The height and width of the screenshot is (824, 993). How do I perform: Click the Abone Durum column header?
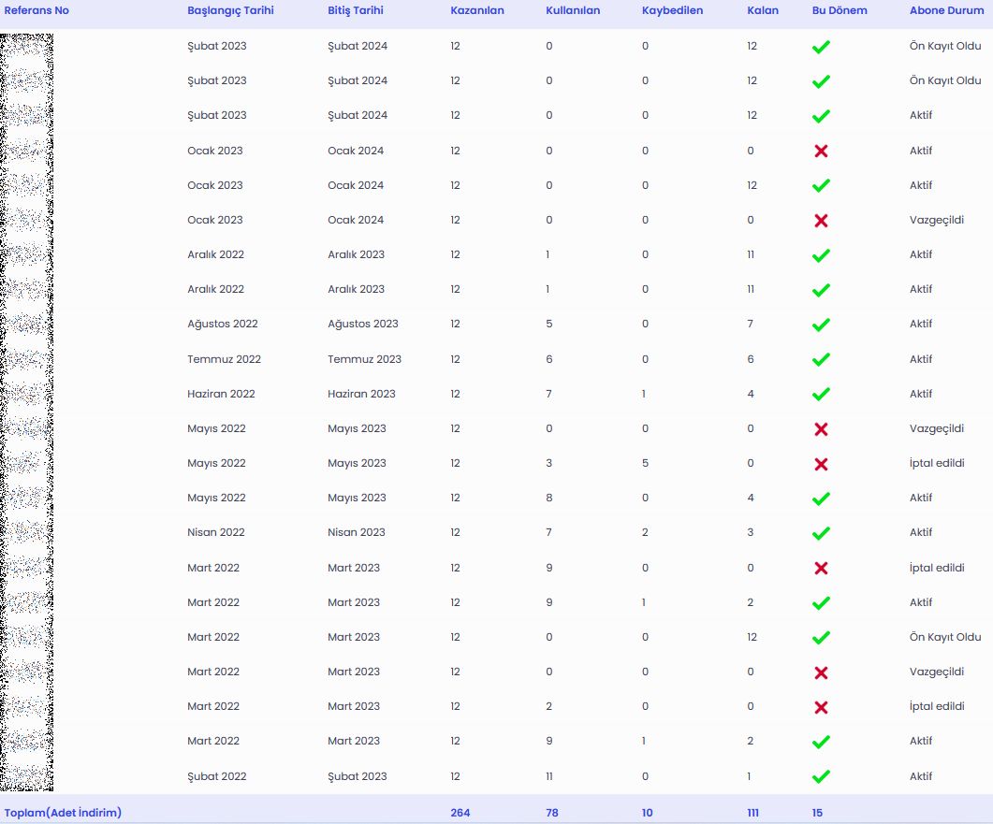coord(946,10)
